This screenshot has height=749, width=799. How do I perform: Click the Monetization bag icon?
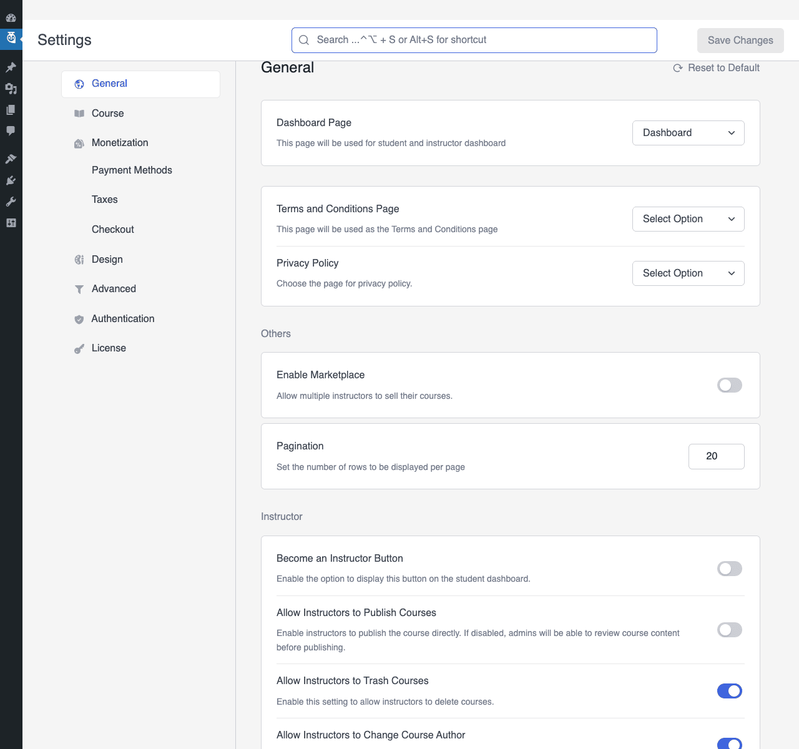79,144
